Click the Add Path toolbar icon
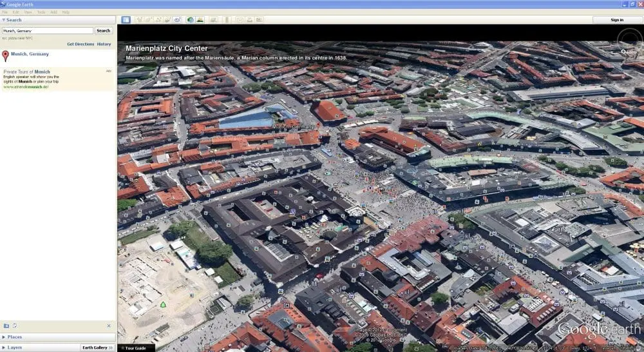The image size is (644, 352). coord(158,20)
